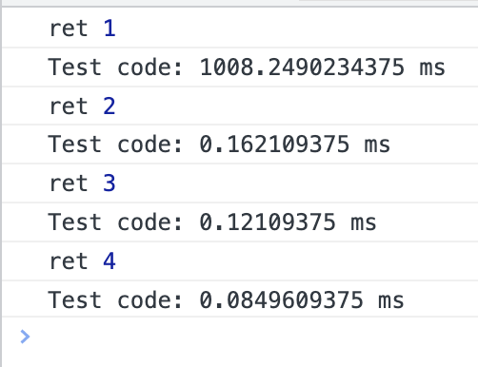Click the blue number 3 value
This screenshot has height=367, width=478.
[x=110, y=183]
